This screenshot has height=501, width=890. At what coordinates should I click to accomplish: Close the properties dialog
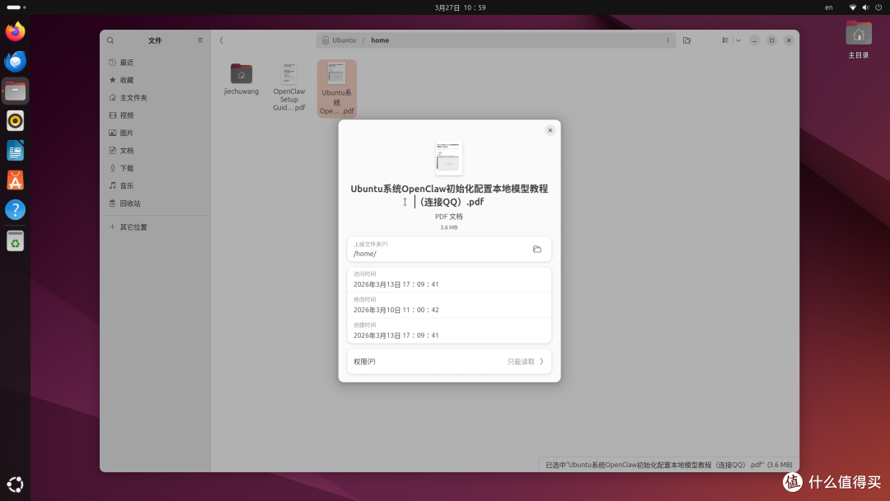550,130
